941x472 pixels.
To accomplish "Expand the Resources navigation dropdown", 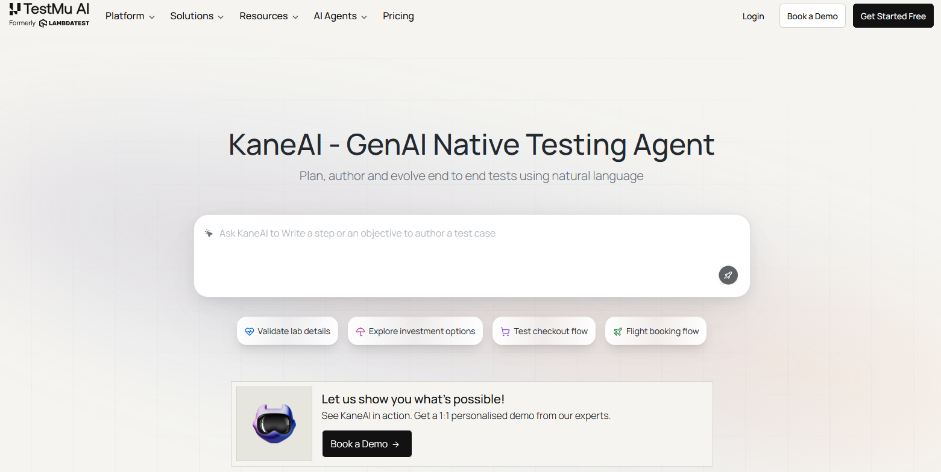I will tap(268, 16).
